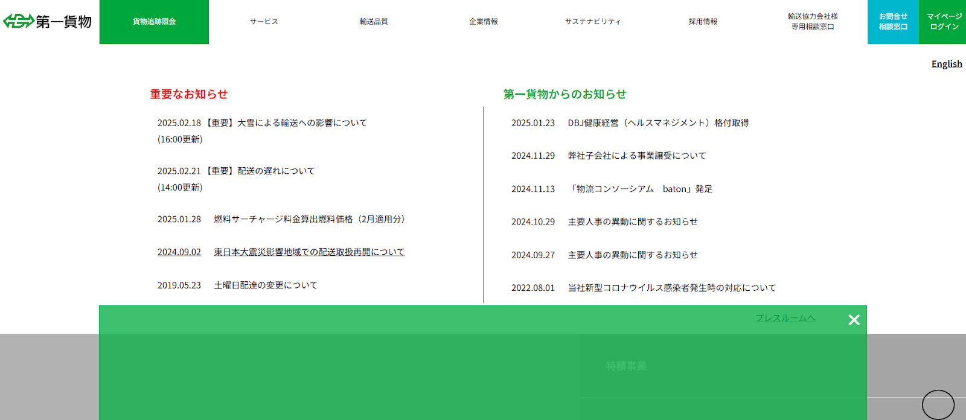Click the circular button at bottom right
The width and height of the screenshot is (966, 420).
coord(938,405)
